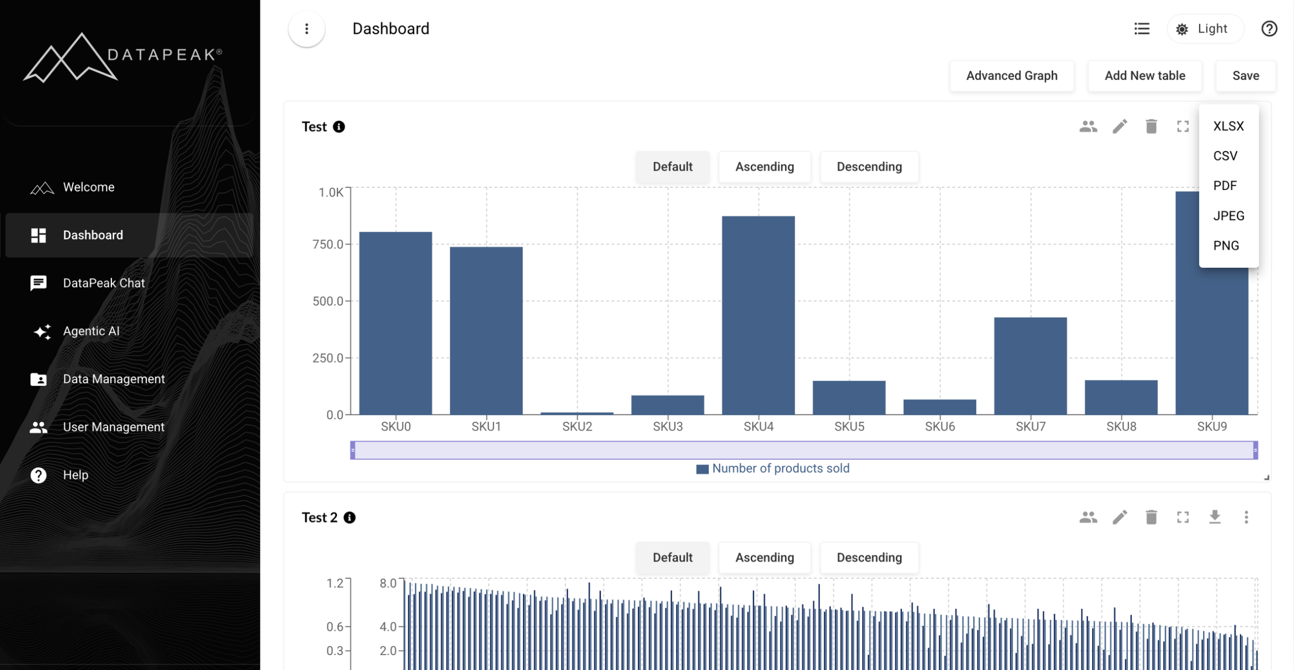This screenshot has width=1294, height=670.
Task: Toggle the Number of products sold legend
Action: [773, 469]
